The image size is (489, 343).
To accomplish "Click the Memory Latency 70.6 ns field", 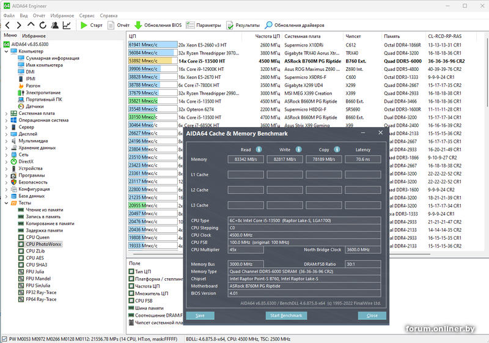I will (x=362, y=160).
